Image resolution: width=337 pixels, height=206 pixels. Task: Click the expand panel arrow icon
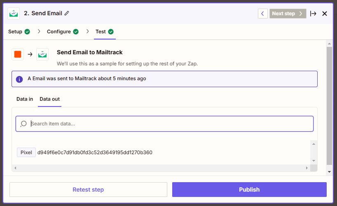click(x=313, y=14)
